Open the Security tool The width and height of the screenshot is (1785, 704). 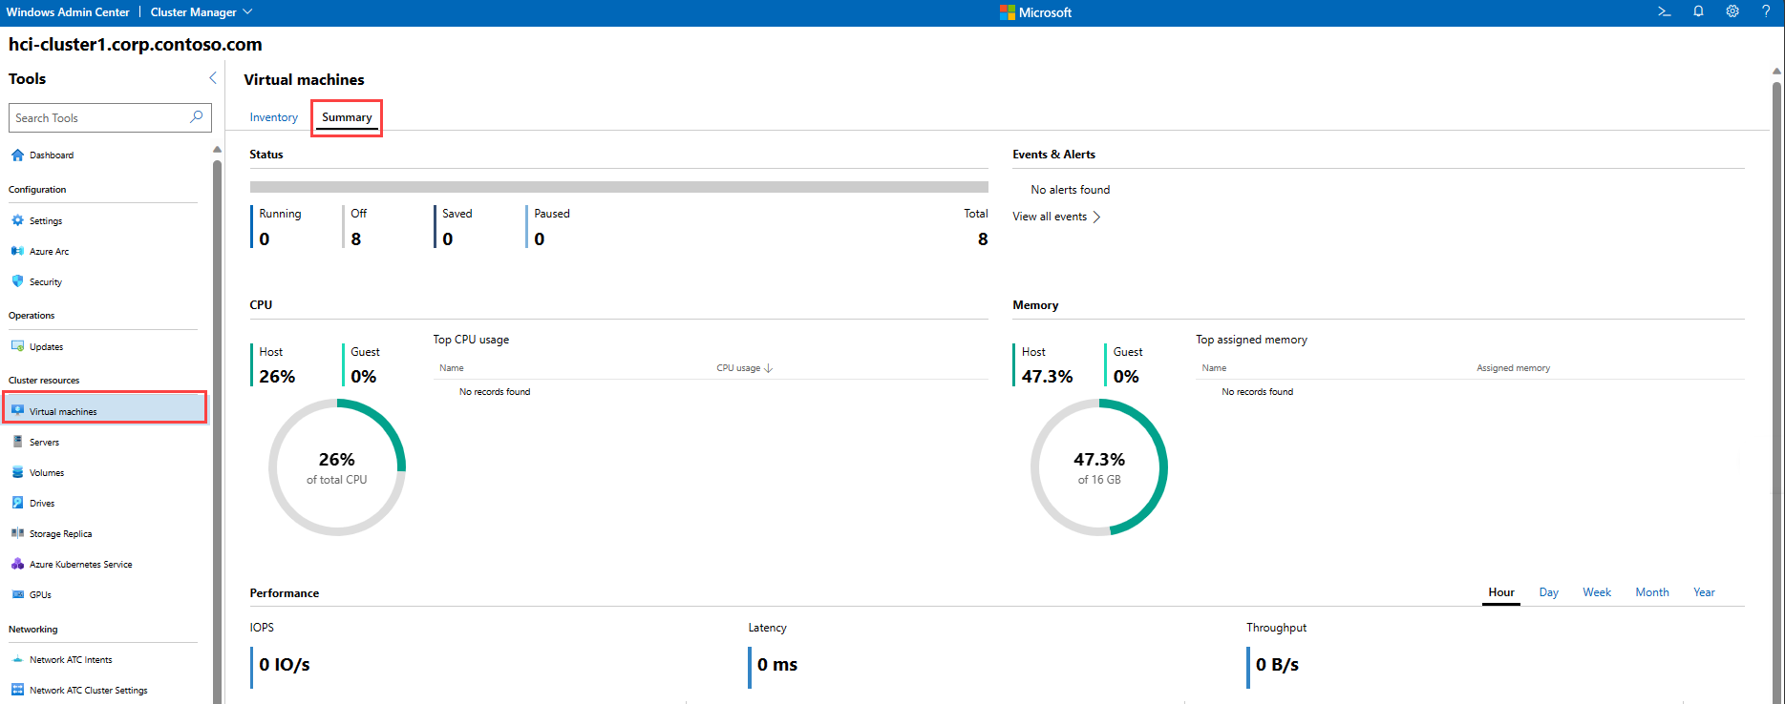[x=45, y=282]
